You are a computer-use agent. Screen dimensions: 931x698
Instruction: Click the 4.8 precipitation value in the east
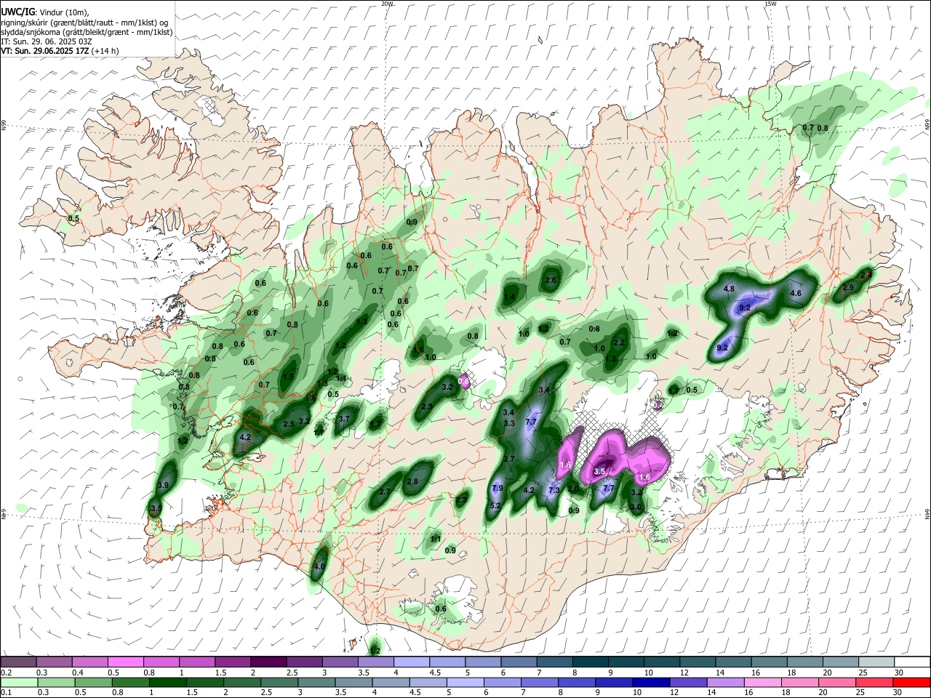pos(729,289)
